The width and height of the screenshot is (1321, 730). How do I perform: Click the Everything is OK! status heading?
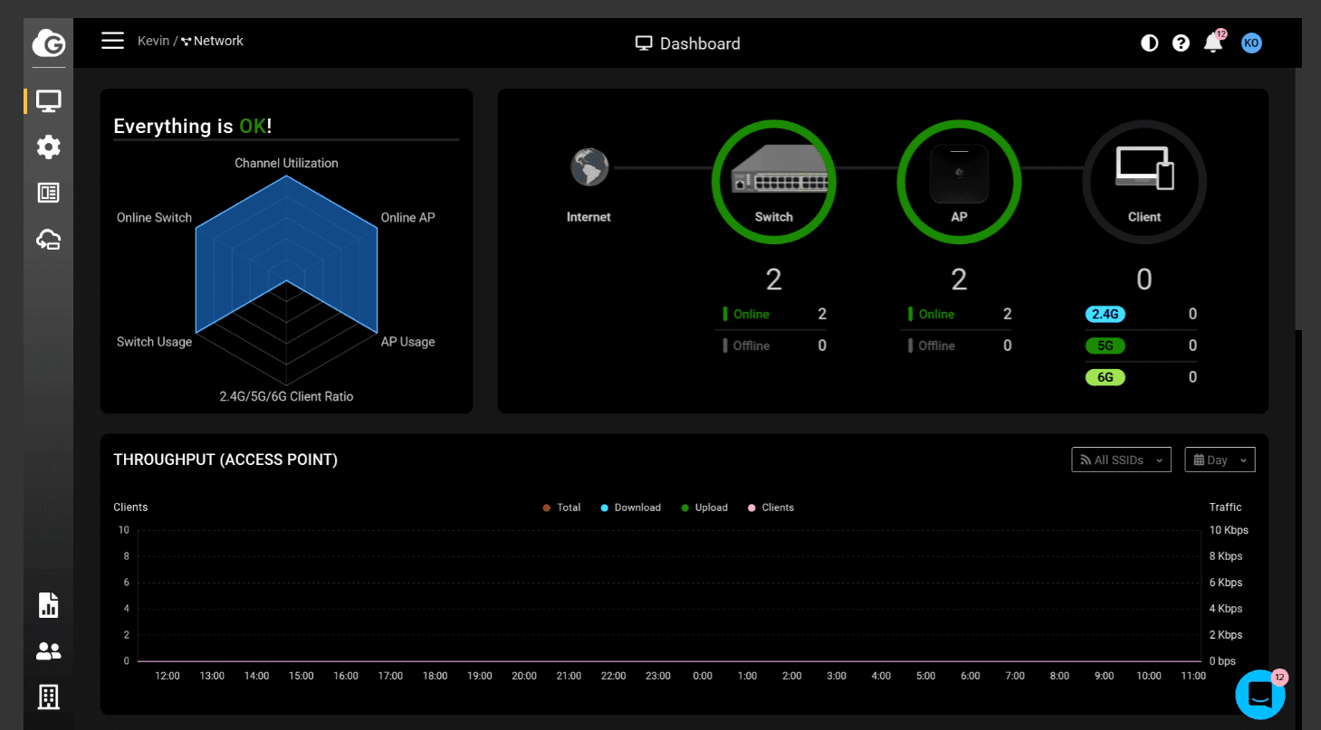click(193, 126)
